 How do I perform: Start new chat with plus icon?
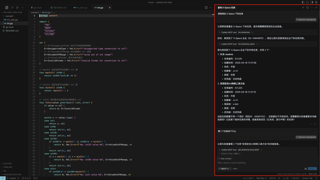pos(303,8)
